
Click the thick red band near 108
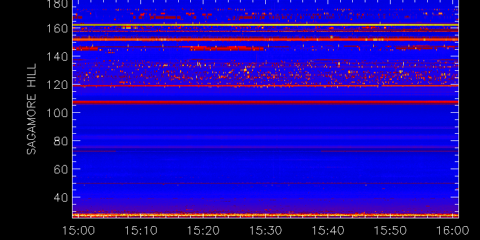click(265, 102)
